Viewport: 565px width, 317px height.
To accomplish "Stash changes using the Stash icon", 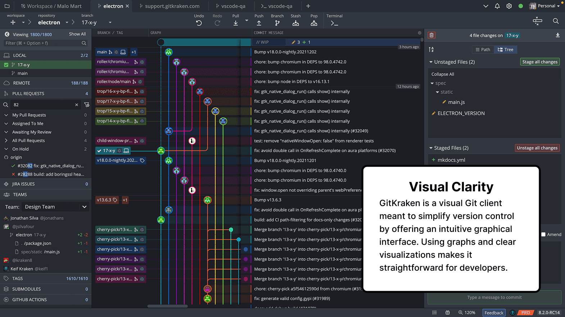I will point(295,23).
